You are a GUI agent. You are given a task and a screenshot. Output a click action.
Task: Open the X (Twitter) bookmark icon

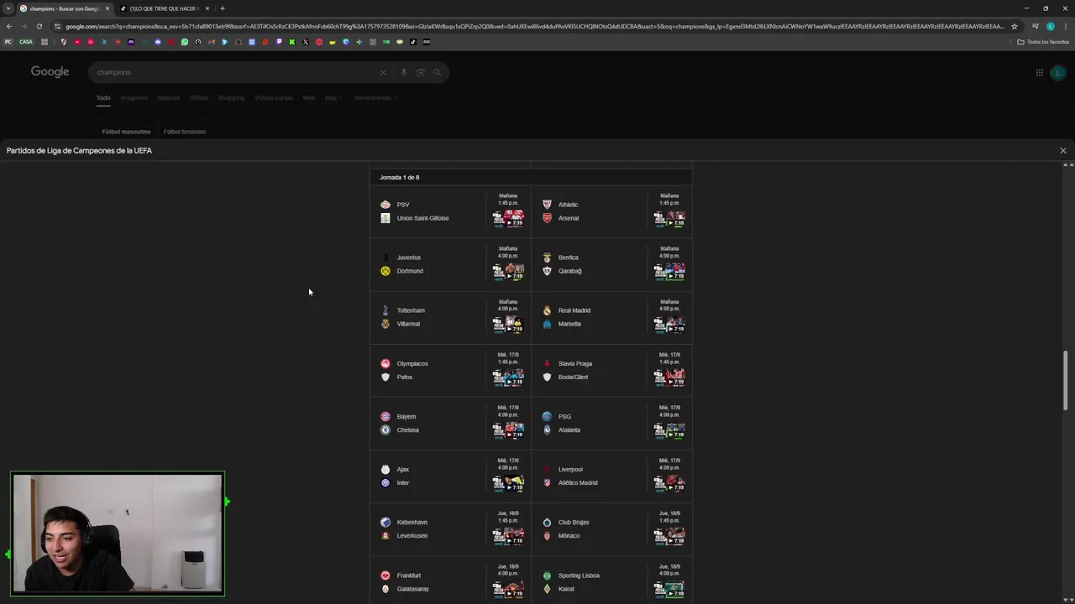(x=305, y=42)
